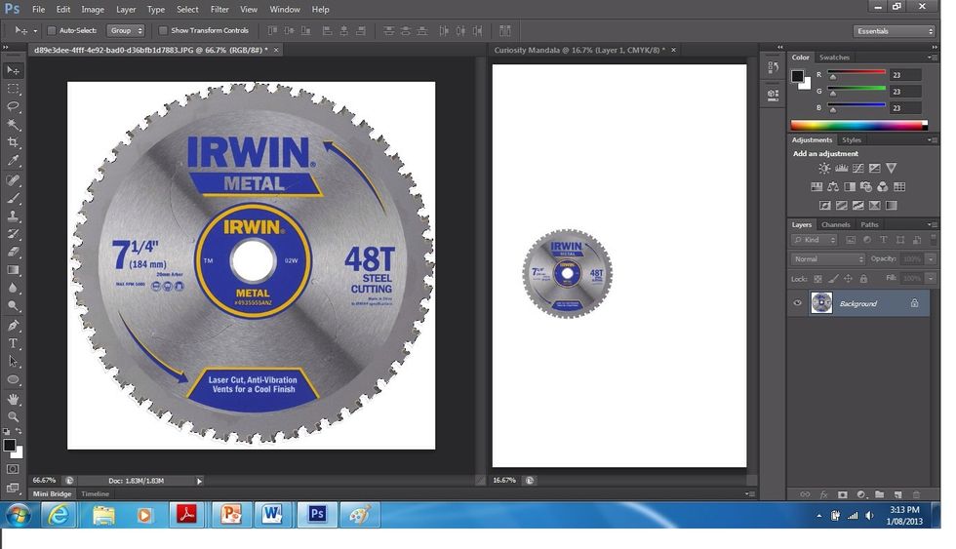Select the Lasso tool

tap(13, 106)
